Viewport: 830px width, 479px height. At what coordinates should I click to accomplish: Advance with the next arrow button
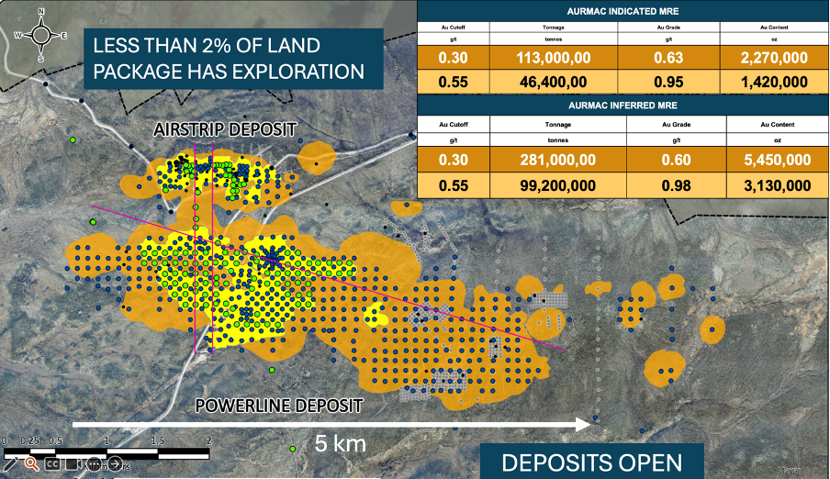117,463
